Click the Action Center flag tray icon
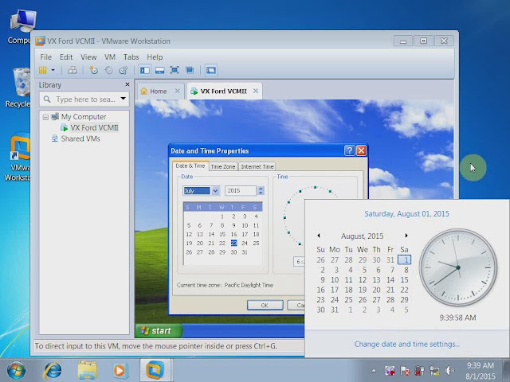Viewport: 510px width, 382px height. click(x=405, y=371)
